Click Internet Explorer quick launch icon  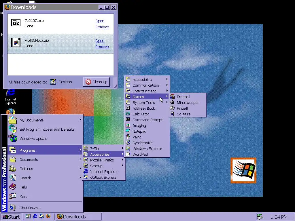click(x=35, y=216)
